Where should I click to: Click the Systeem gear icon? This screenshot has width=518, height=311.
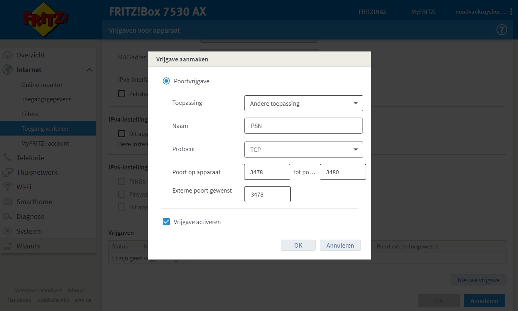pyautogui.click(x=7, y=231)
